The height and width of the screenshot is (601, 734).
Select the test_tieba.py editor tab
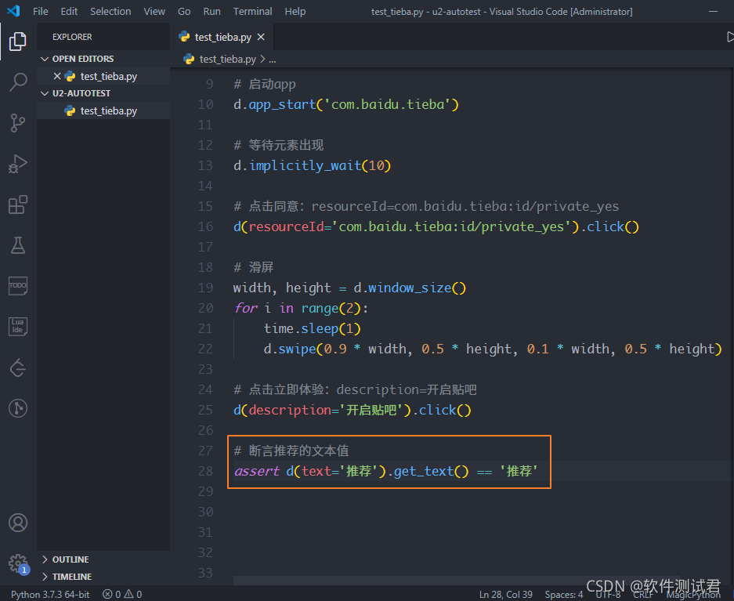pyautogui.click(x=222, y=37)
